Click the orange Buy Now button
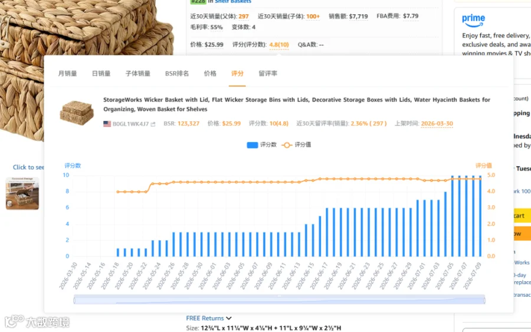 point(522,234)
